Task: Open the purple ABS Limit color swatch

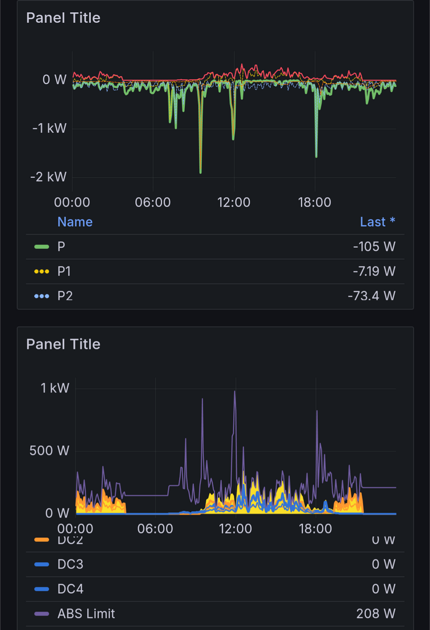Action: (41, 614)
